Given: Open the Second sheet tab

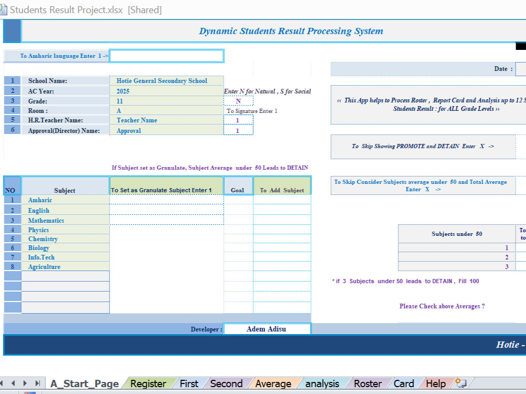Looking at the screenshot, I should 226,383.
